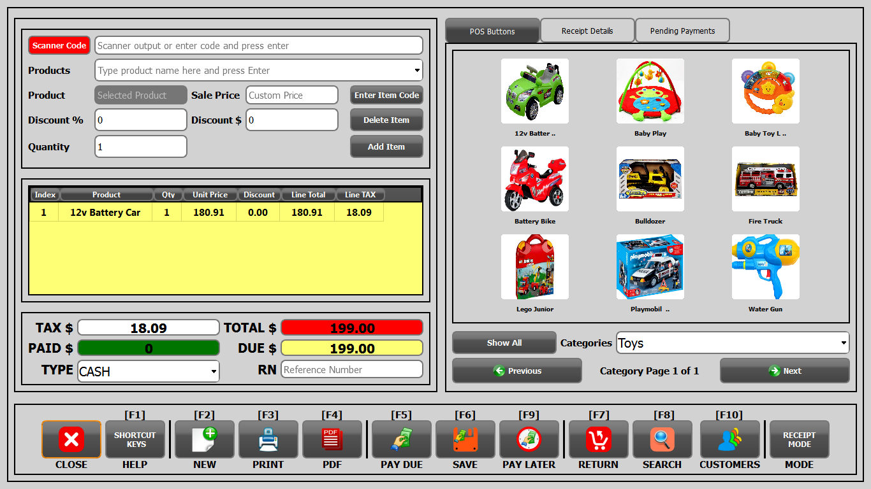Open the Categories dropdown showing Toys
The height and width of the screenshot is (489, 871).
click(732, 343)
